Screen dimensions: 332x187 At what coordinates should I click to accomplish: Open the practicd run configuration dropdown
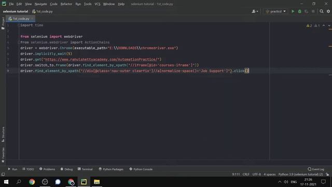click(x=275, y=11)
